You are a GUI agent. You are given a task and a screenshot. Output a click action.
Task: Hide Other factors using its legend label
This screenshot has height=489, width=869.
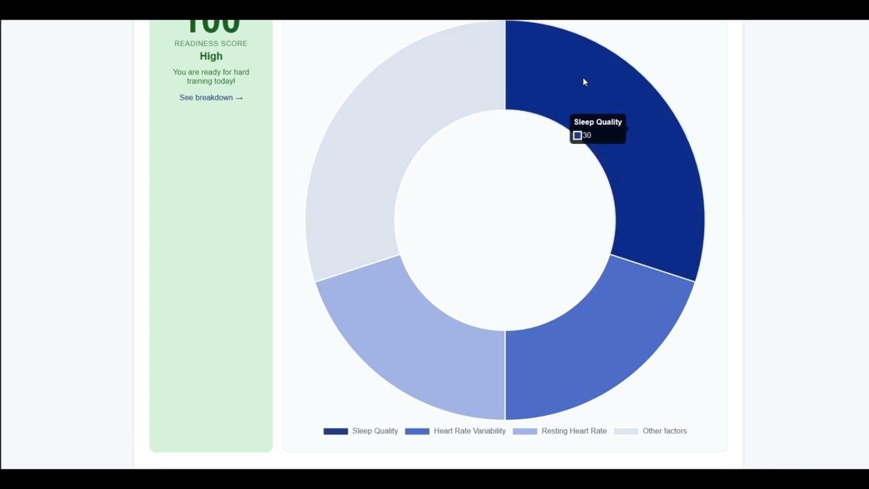[x=665, y=431]
